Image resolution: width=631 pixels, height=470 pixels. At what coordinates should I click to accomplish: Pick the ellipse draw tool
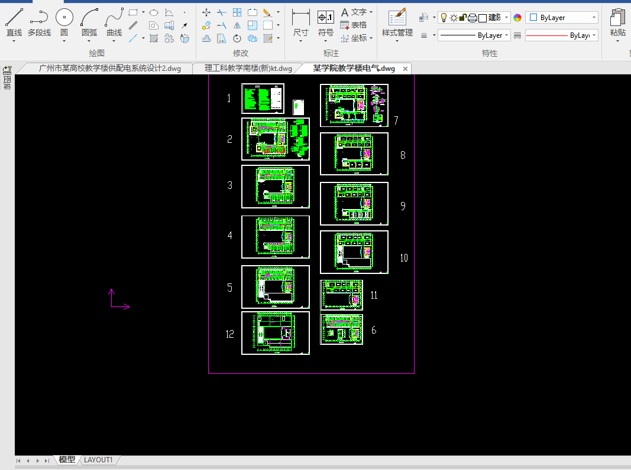154,12
